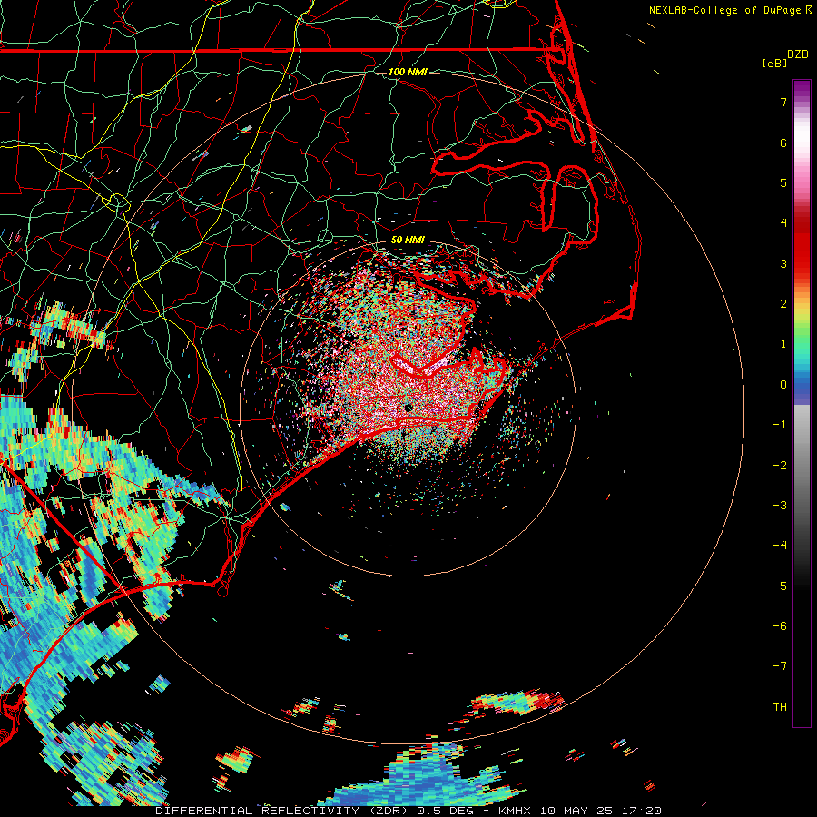Click the -4 dB scale value

click(x=780, y=546)
